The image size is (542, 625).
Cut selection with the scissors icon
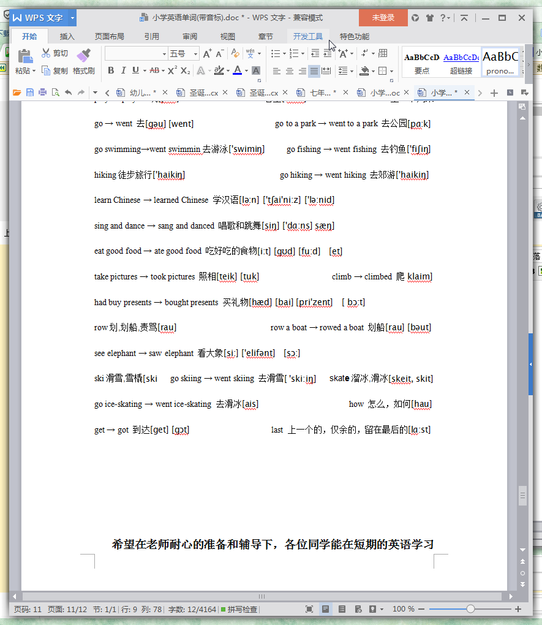click(46, 53)
